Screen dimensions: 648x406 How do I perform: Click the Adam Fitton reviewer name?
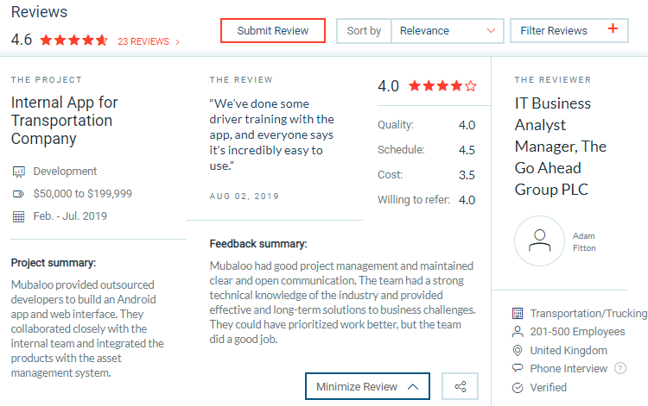click(584, 242)
